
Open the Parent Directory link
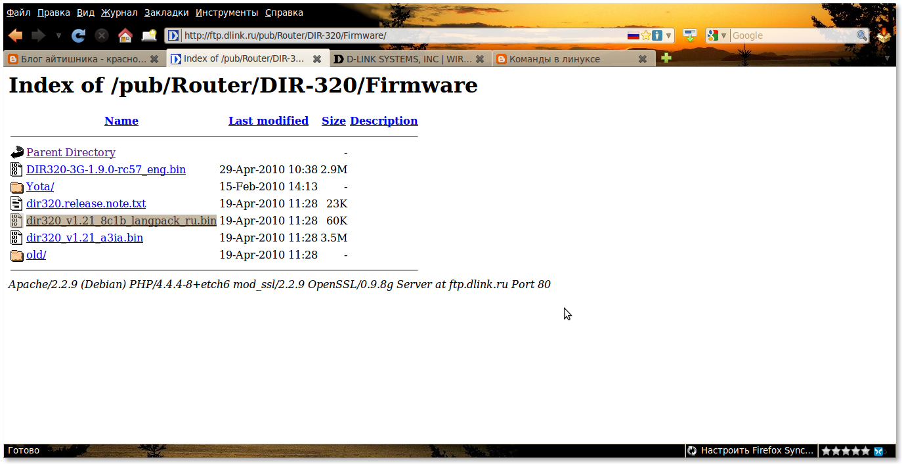coord(71,152)
